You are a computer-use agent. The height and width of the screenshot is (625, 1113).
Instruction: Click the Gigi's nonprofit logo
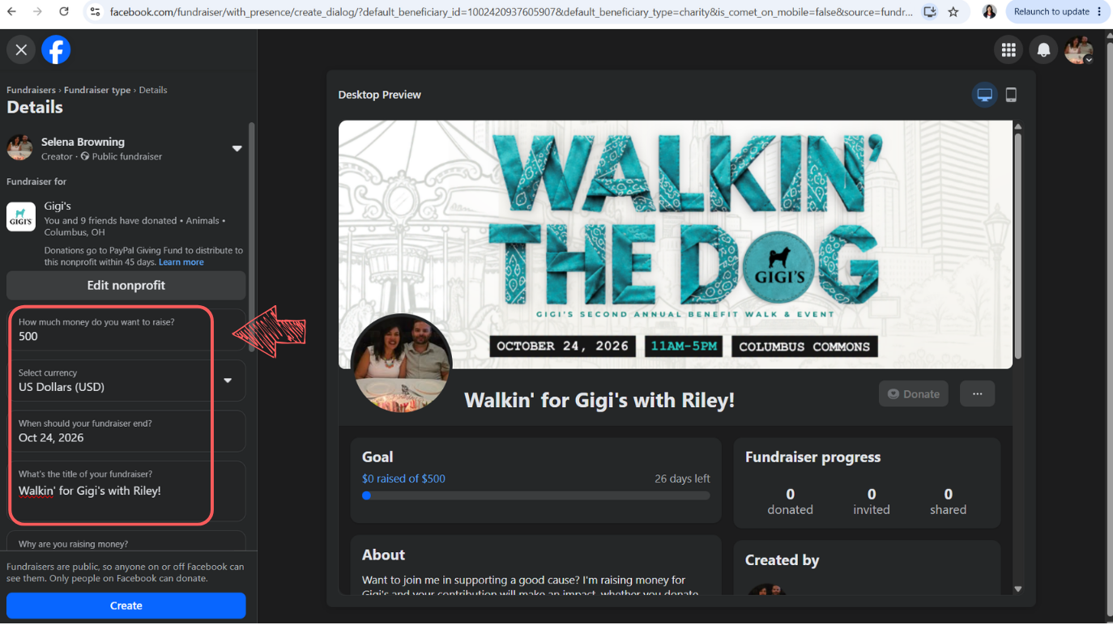click(x=21, y=217)
